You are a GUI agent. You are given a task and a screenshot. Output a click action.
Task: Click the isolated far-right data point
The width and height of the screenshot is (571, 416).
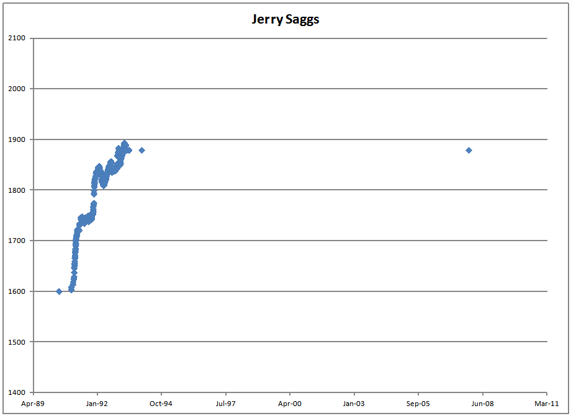pyautogui.click(x=469, y=150)
